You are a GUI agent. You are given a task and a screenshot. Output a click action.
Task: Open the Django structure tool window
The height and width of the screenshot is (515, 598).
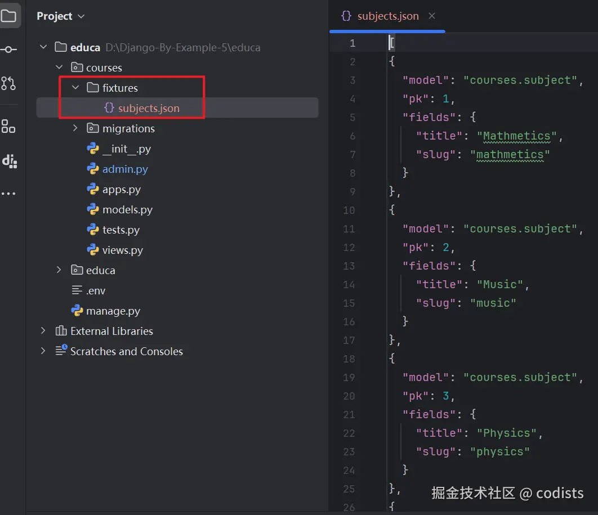click(x=9, y=161)
